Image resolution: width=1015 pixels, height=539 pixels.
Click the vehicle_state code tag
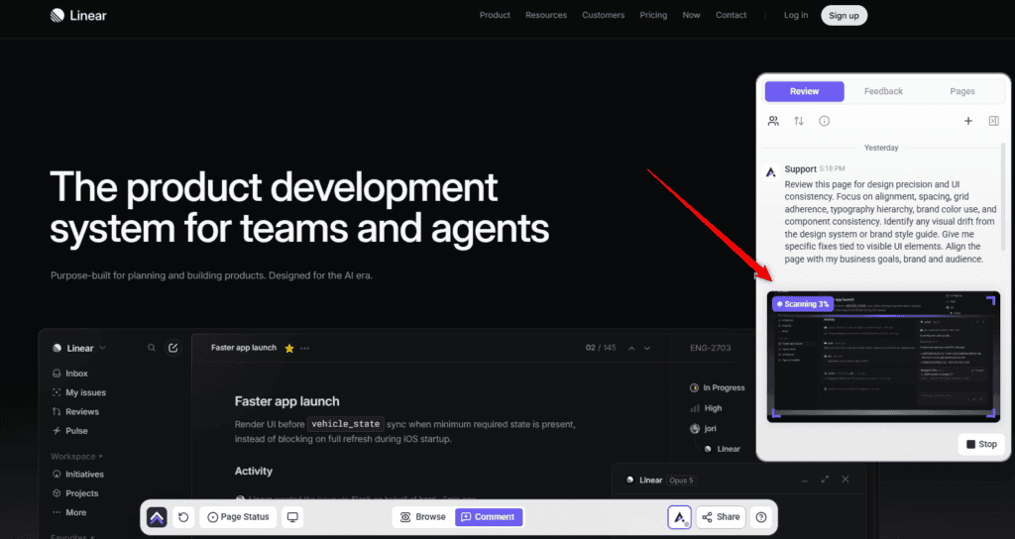(x=345, y=424)
